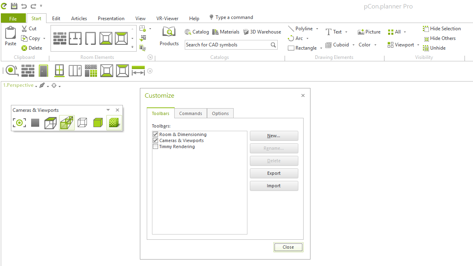Viewport: 473px width, 266px height.
Task: Uncheck the Room & Dimensioning toolbar
Action: (155, 134)
